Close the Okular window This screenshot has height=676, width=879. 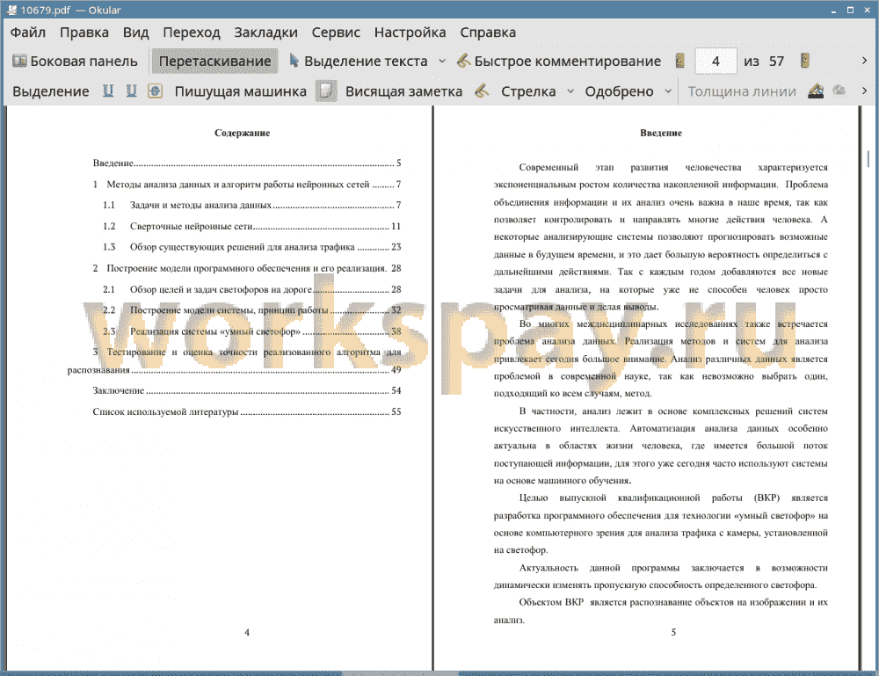pyautogui.click(x=868, y=10)
